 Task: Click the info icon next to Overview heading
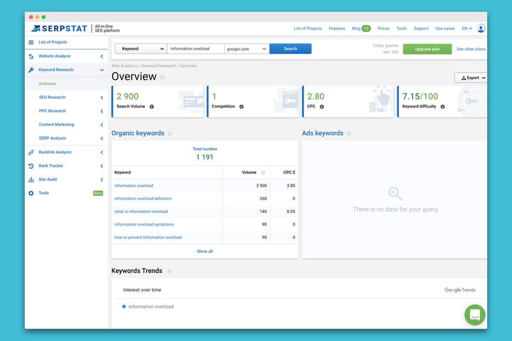tap(162, 78)
